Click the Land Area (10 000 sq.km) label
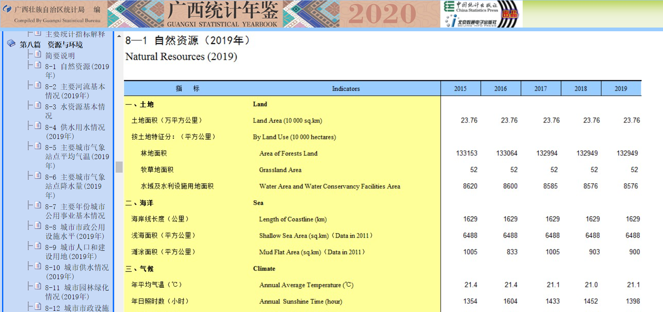Image resolution: width=663 pixels, height=312 pixels. (x=287, y=120)
